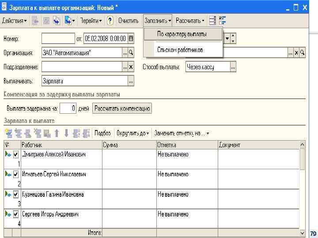Open Организация selection ellipsis button
The height and width of the screenshot is (238, 318).
click(x=125, y=53)
